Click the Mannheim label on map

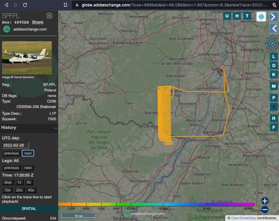click(221, 33)
